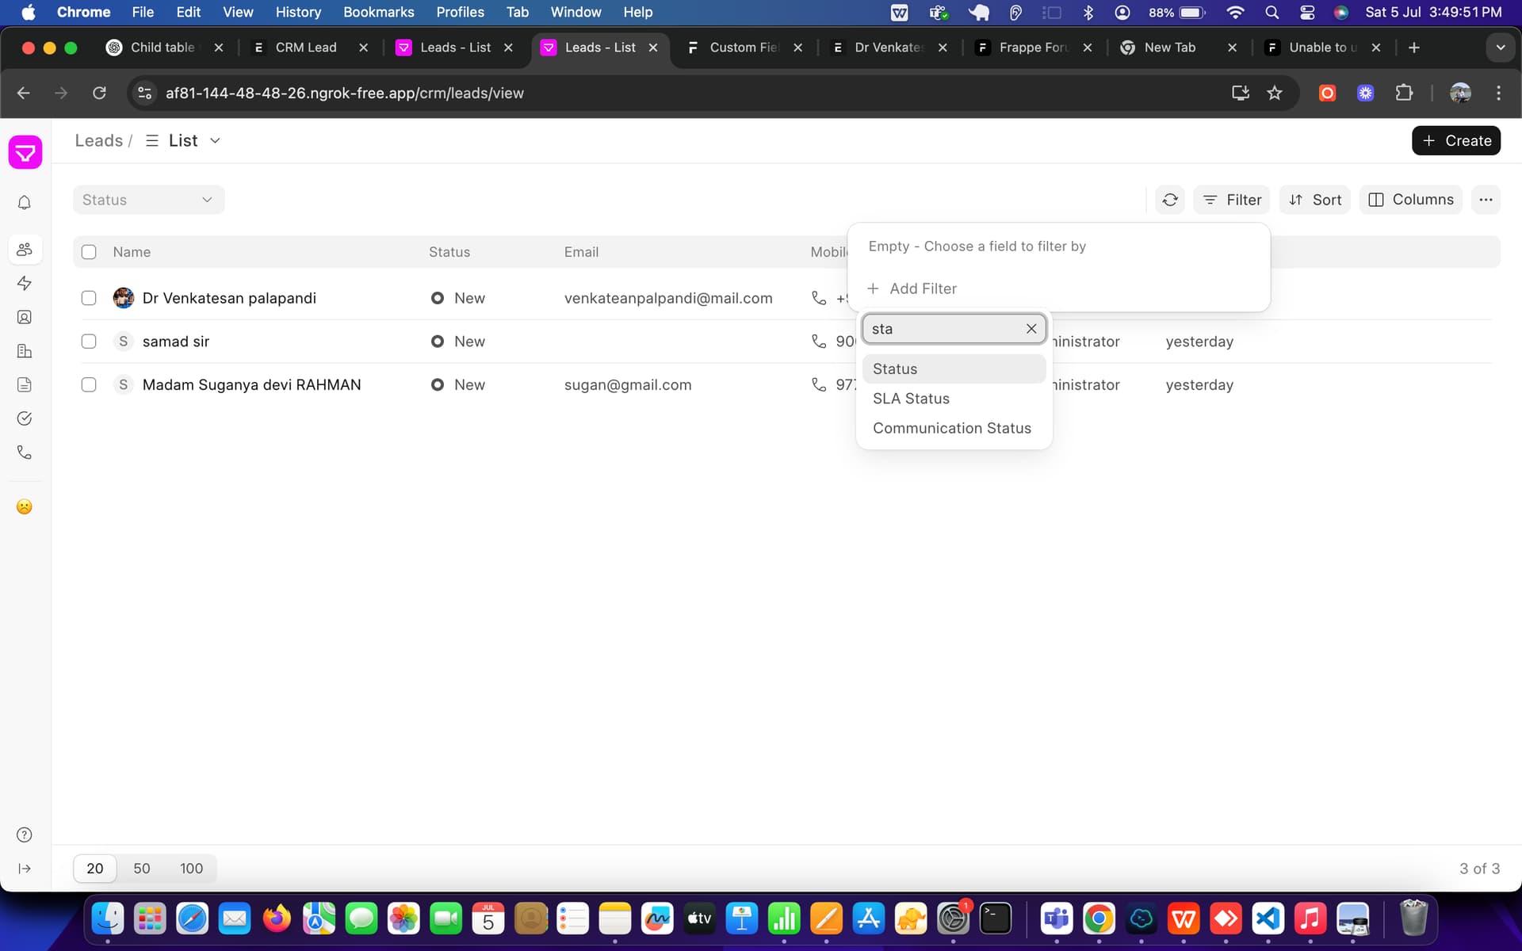Open the Chrome tab search dropdown
The height and width of the screenshot is (951, 1522).
[1500, 48]
